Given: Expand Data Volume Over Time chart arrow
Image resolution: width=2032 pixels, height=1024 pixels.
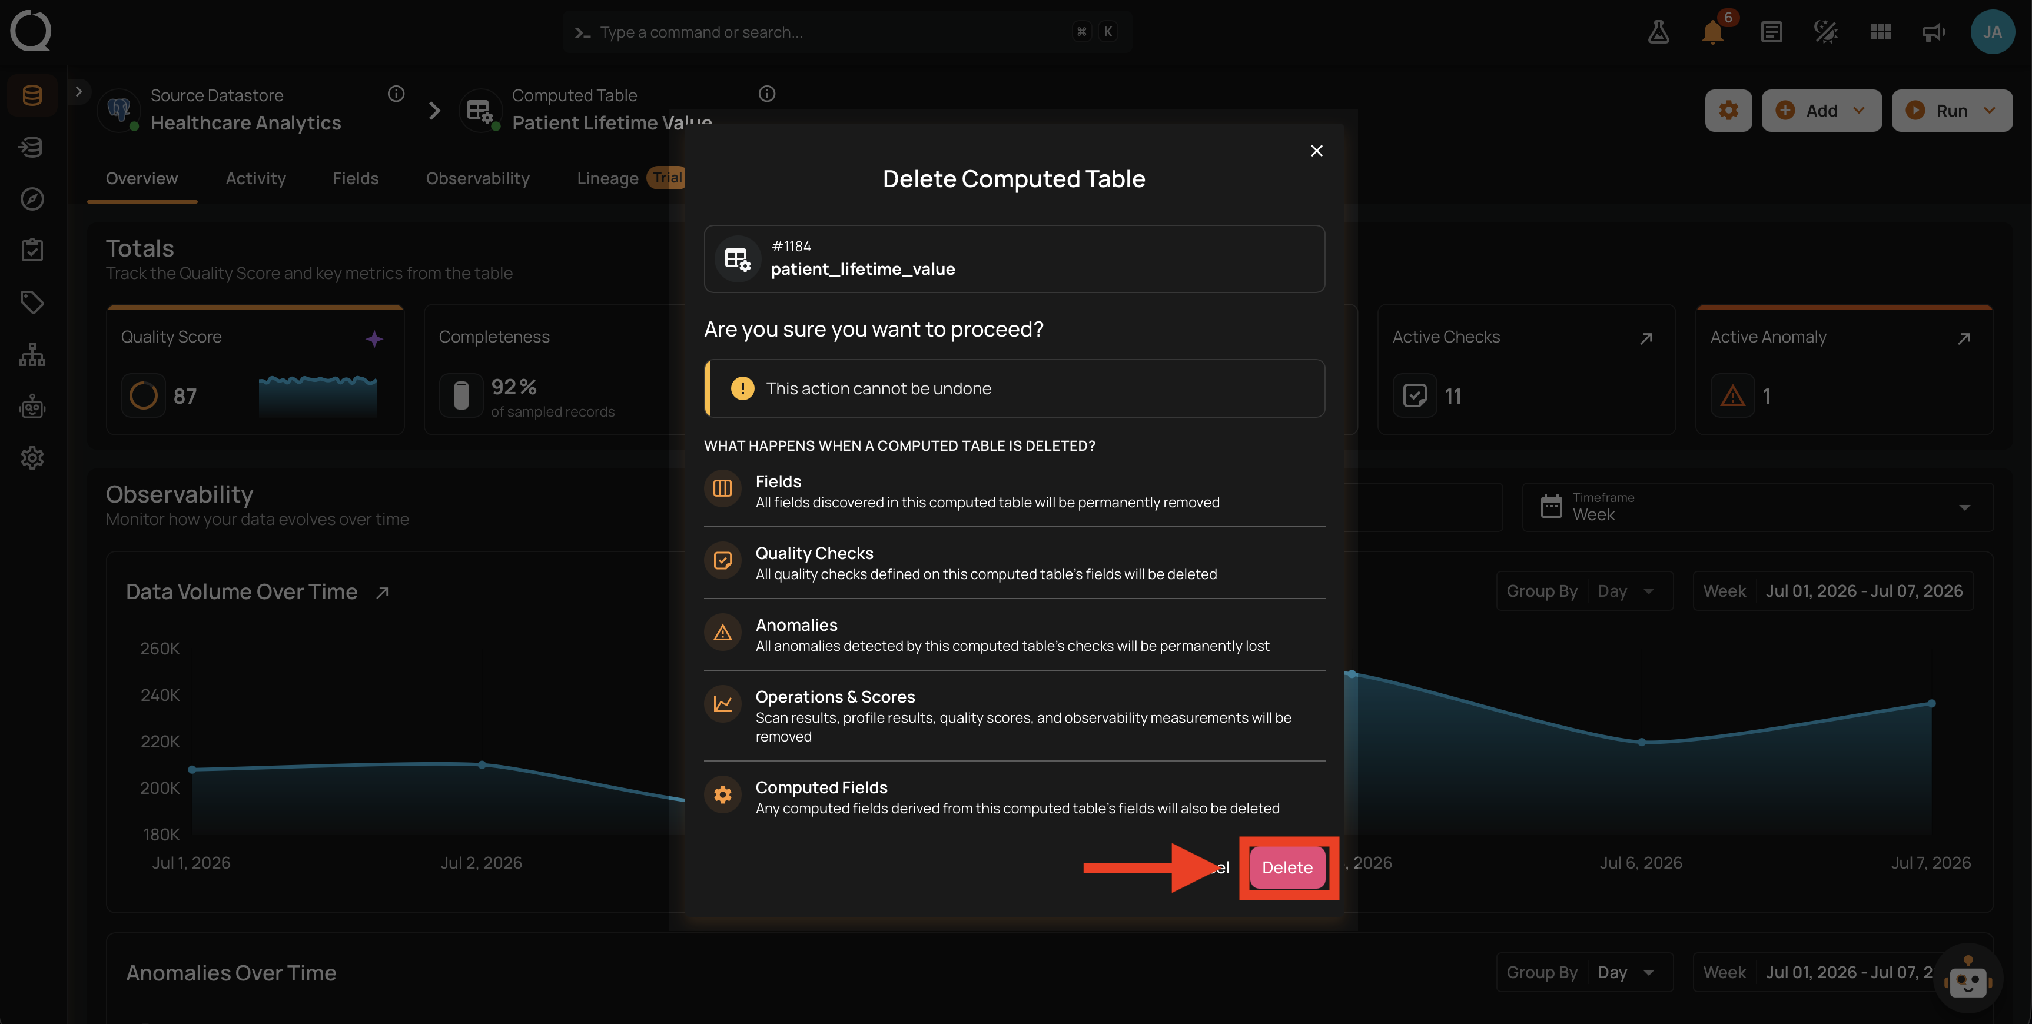Looking at the screenshot, I should point(383,593).
